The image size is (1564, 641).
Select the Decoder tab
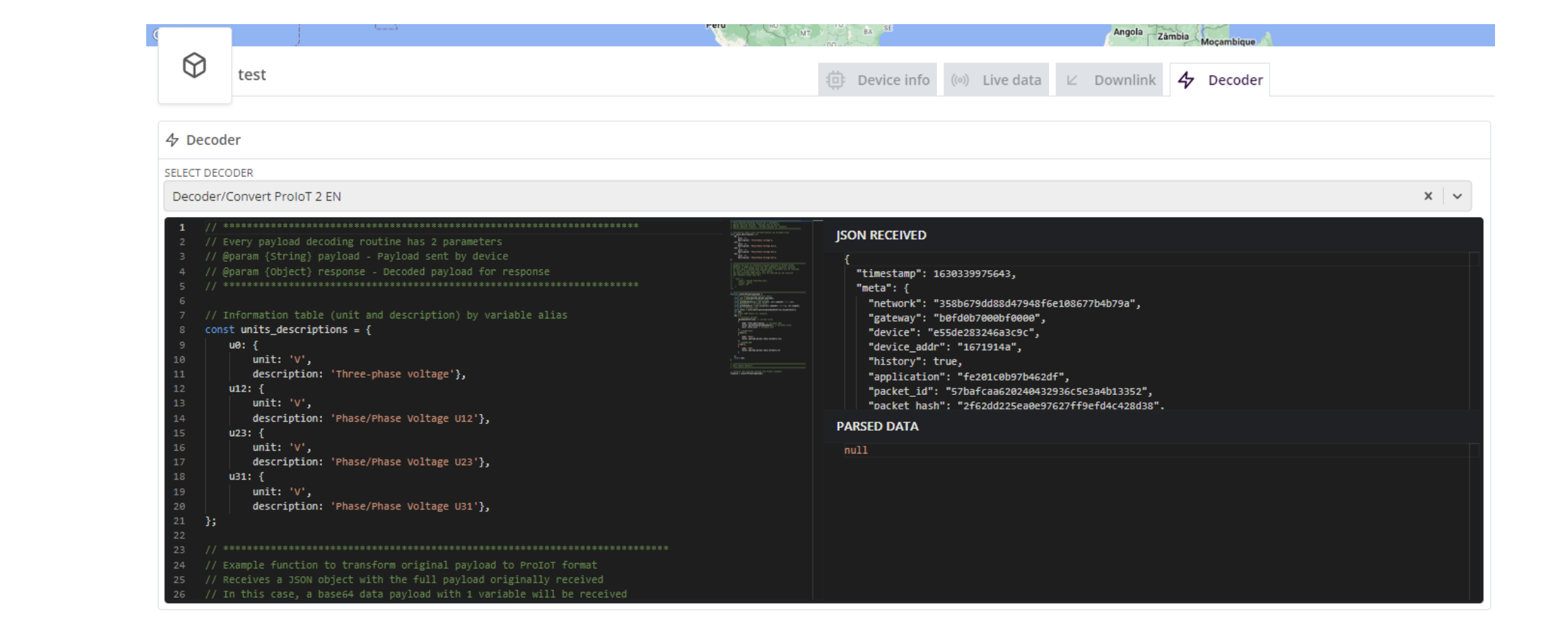tap(1220, 80)
